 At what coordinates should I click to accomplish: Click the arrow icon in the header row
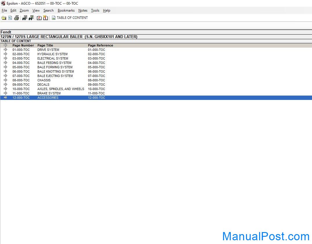[x=6, y=45]
